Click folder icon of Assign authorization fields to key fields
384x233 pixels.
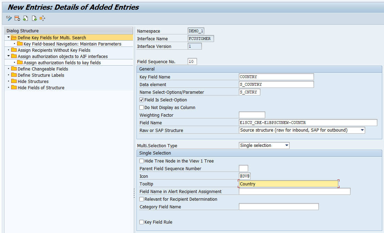pos(20,62)
